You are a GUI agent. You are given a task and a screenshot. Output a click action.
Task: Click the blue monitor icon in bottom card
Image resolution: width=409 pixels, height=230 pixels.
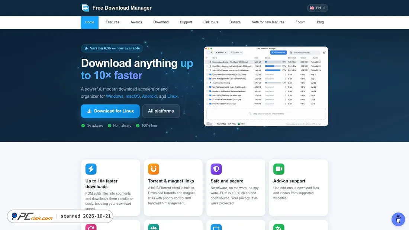pyautogui.click(x=216, y=227)
